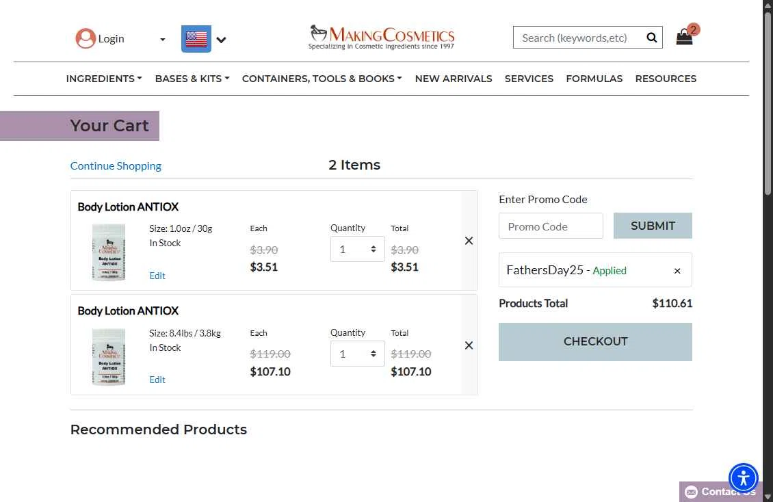This screenshot has width=773, height=502.
Task: Open the shopping bag cart icon
Action: point(684,37)
